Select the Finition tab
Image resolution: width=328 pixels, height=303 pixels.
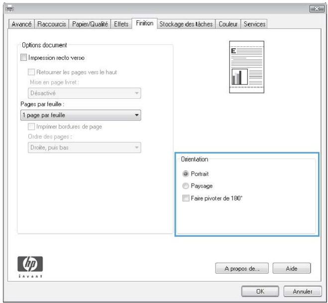(x=144, y=23)
